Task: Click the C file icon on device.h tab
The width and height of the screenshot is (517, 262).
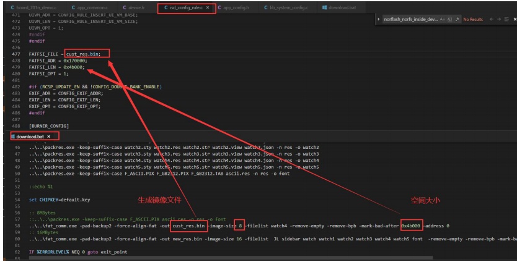Action: 125,7
